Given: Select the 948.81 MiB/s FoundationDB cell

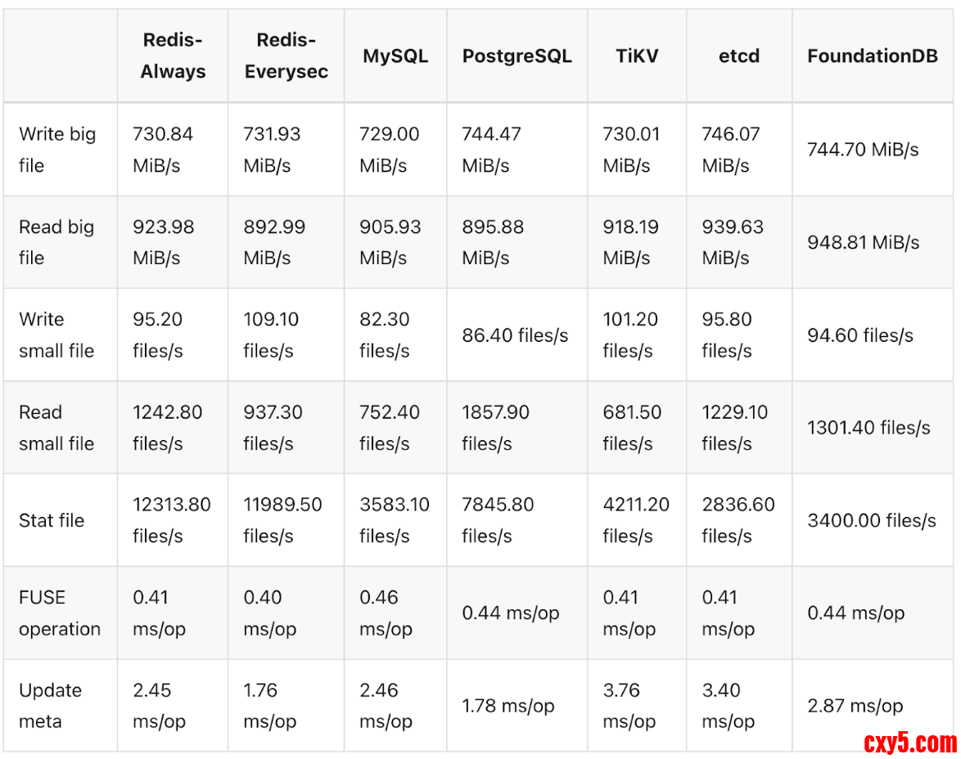Looking at the screenshot, I should (x=863, y=242).
